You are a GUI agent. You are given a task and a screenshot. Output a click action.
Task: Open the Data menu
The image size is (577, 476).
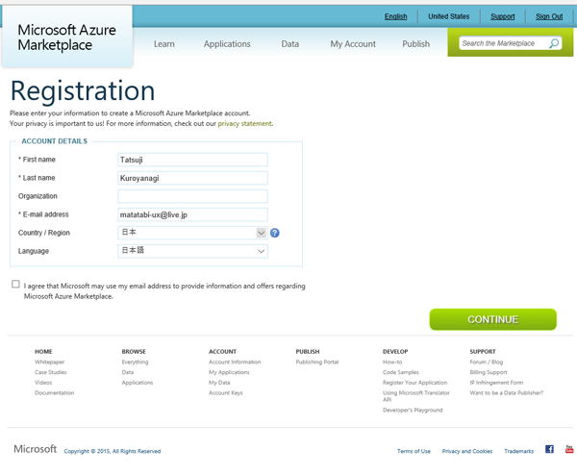tap(290, 44)
